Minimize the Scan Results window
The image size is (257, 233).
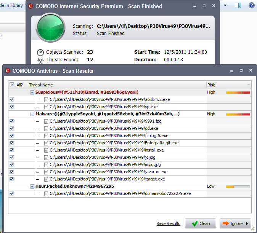[x=231, y=71]
